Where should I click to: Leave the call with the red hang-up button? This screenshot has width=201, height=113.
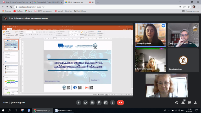pyautogui.click(x=120, y=103)
